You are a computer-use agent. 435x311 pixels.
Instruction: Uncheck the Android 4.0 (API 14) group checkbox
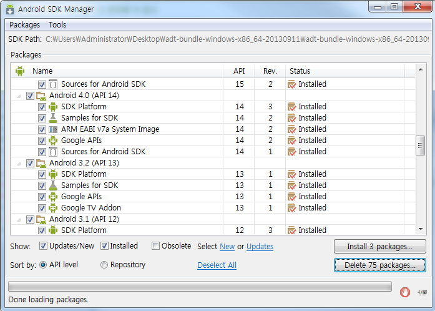(30, 96)
